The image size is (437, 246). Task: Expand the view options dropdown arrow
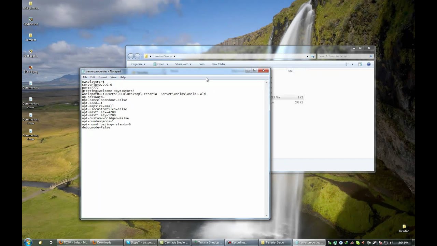click(352, 64)
